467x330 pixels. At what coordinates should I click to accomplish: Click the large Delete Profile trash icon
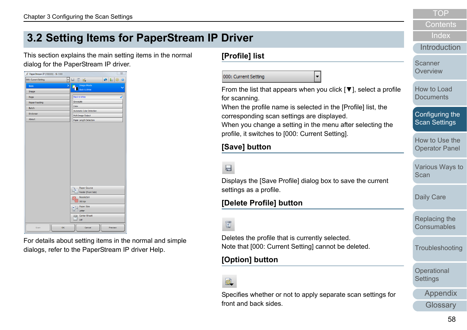pyautogui.click(x=228, y=224)
